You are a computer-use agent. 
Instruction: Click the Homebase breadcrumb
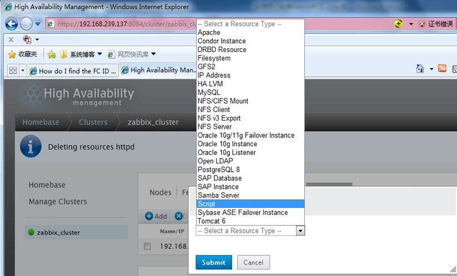pos(41,122)
